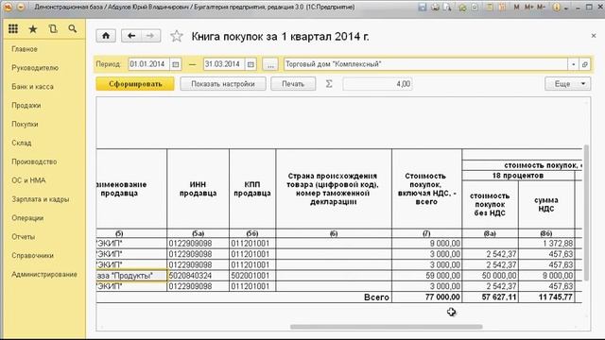This screenshot has height=340, width=605.
Task: Click the vertical scrollbar of the report
Action: click(586, 212)
